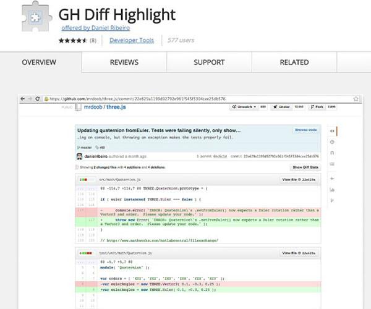Click the Unstar button

(281, 107)
